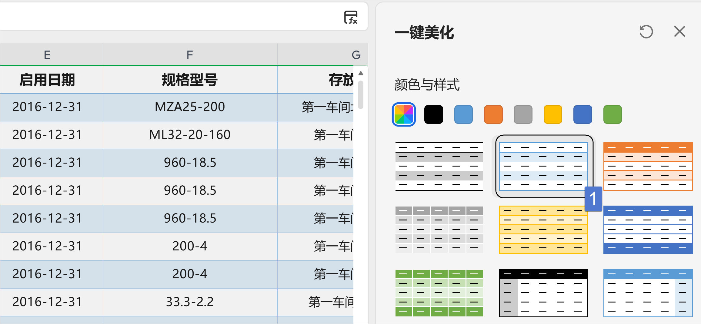Open the insert function fx icon
The width and height of the screenshot is (701, 324).
tap(351, 17)
